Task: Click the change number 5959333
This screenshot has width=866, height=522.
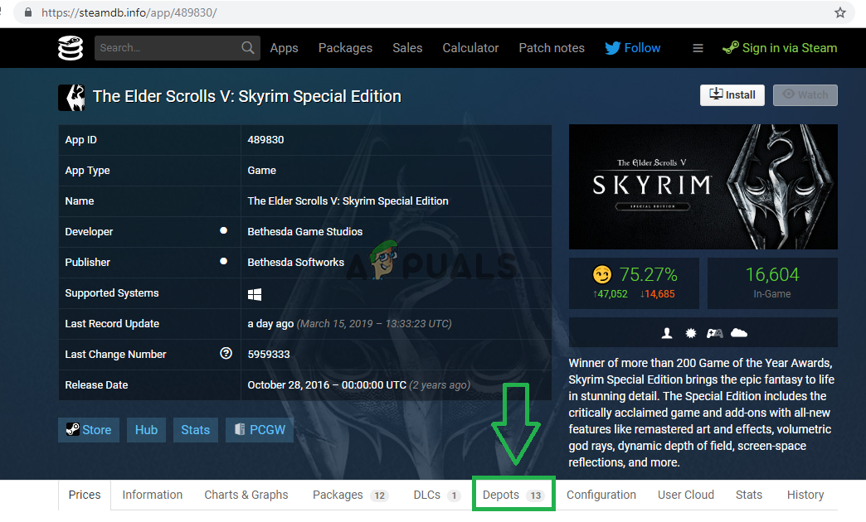Action: (x=269, y=355)
